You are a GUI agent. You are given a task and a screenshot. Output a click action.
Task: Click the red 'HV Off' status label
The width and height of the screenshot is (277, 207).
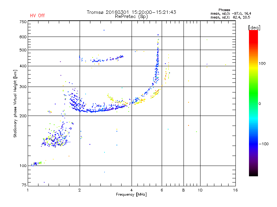37,16
